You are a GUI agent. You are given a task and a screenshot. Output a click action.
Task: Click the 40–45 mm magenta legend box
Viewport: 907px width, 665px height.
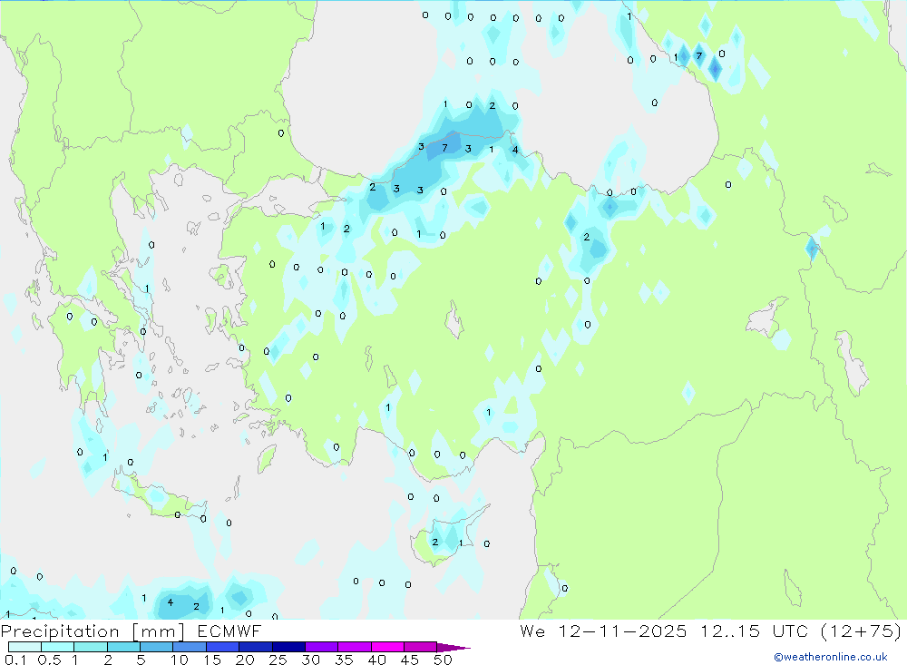(x=387, y=647)
